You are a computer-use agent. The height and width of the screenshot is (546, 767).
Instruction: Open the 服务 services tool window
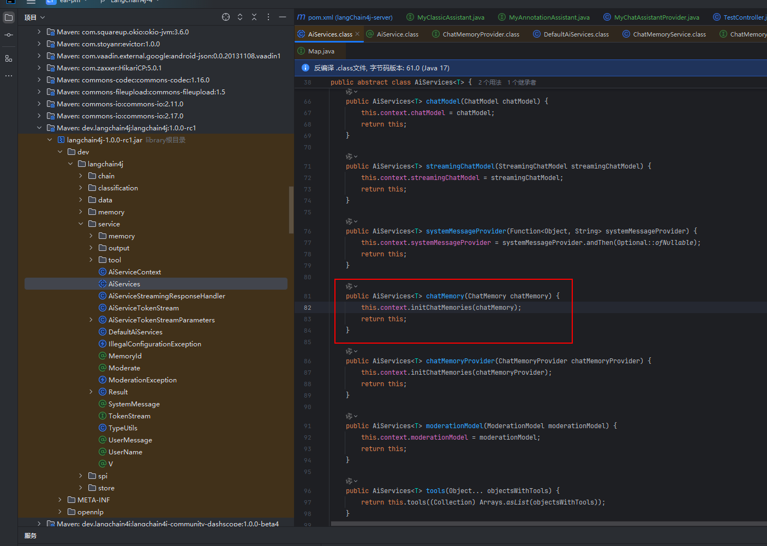(31, 536)
